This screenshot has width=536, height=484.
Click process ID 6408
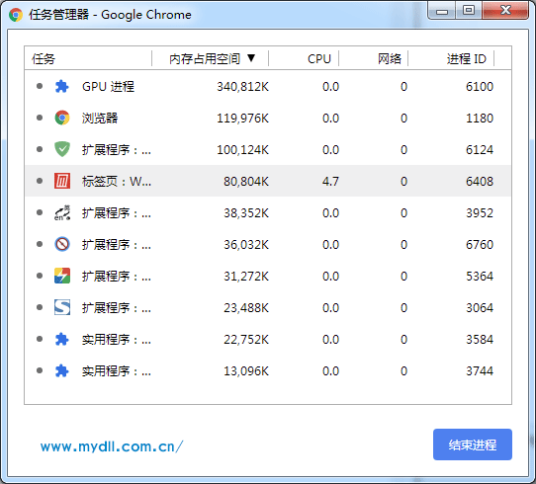pos(480,181)
